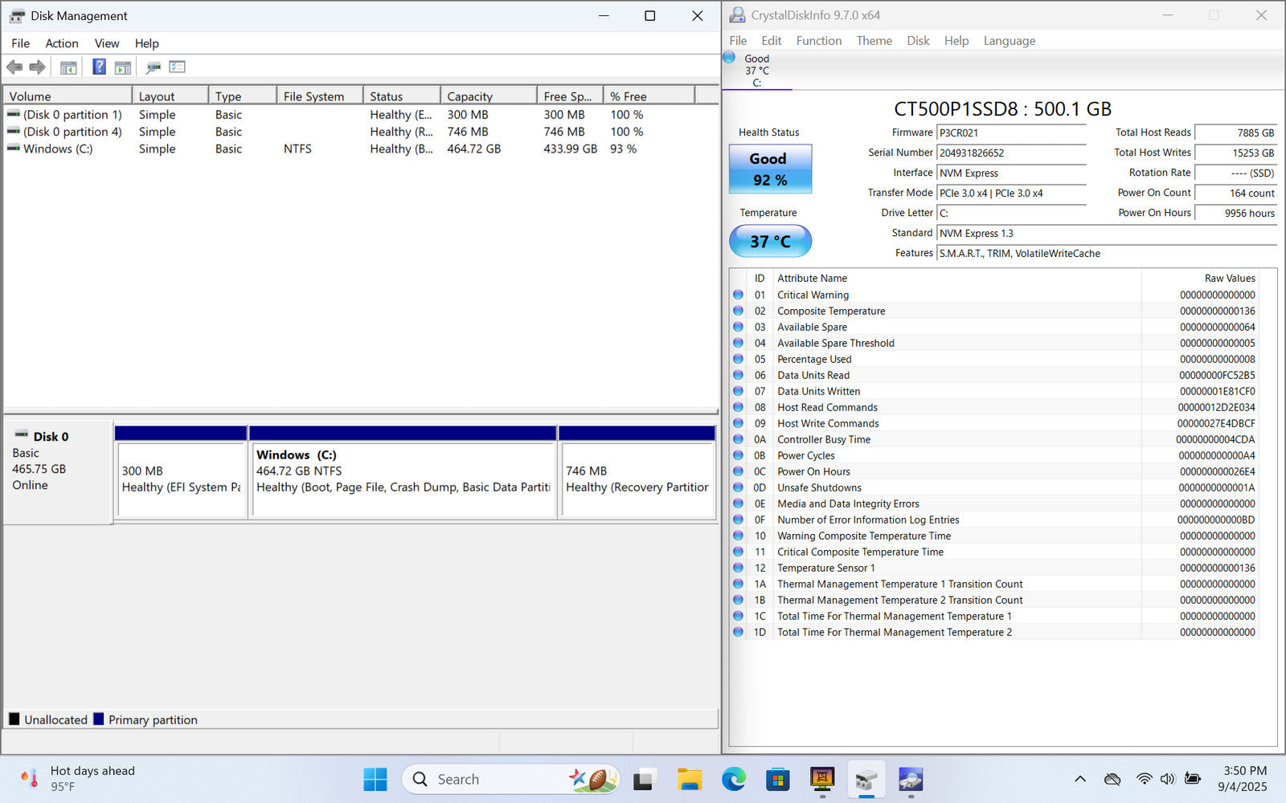Click the battery icon in system tray
Viewport: 1286px width, 803px height.
[1193, 779]
